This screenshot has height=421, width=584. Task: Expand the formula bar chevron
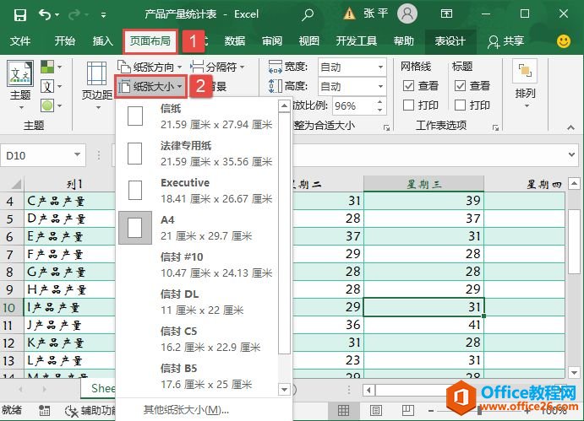(x=571, y=154)
